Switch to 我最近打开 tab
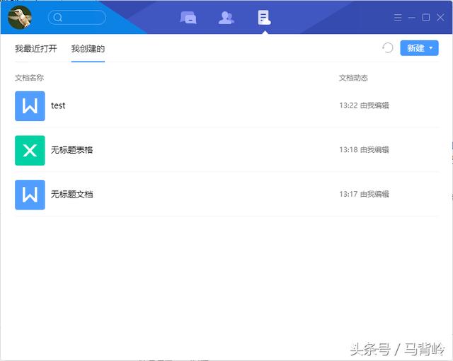Viewport: 453px width, 361px height. pos(36,49)
